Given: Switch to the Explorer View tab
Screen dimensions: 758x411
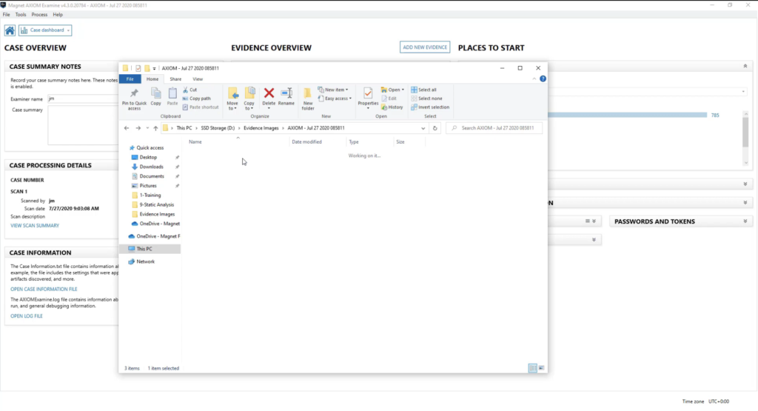Looking at the screenshot, I should tap(198, 79).
